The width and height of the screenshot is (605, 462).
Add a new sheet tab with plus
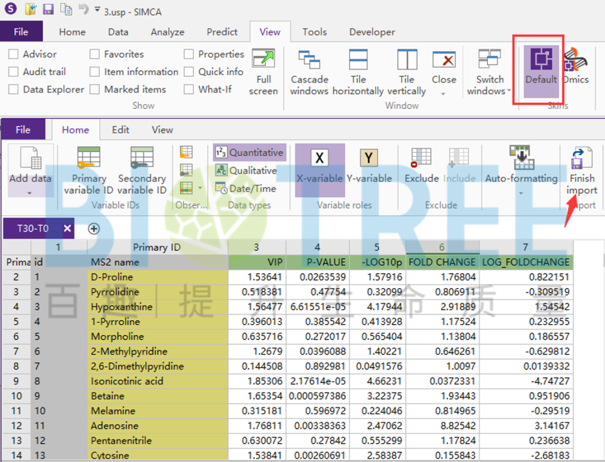94,229
